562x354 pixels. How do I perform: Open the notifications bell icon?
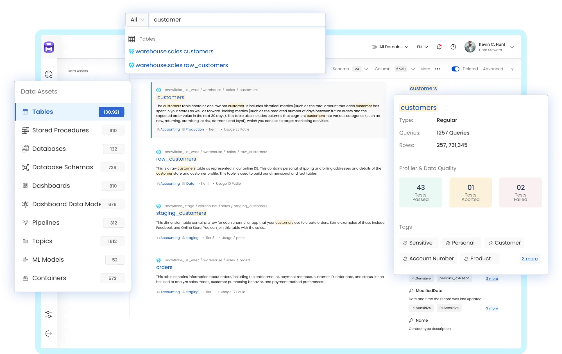point(439,47)
